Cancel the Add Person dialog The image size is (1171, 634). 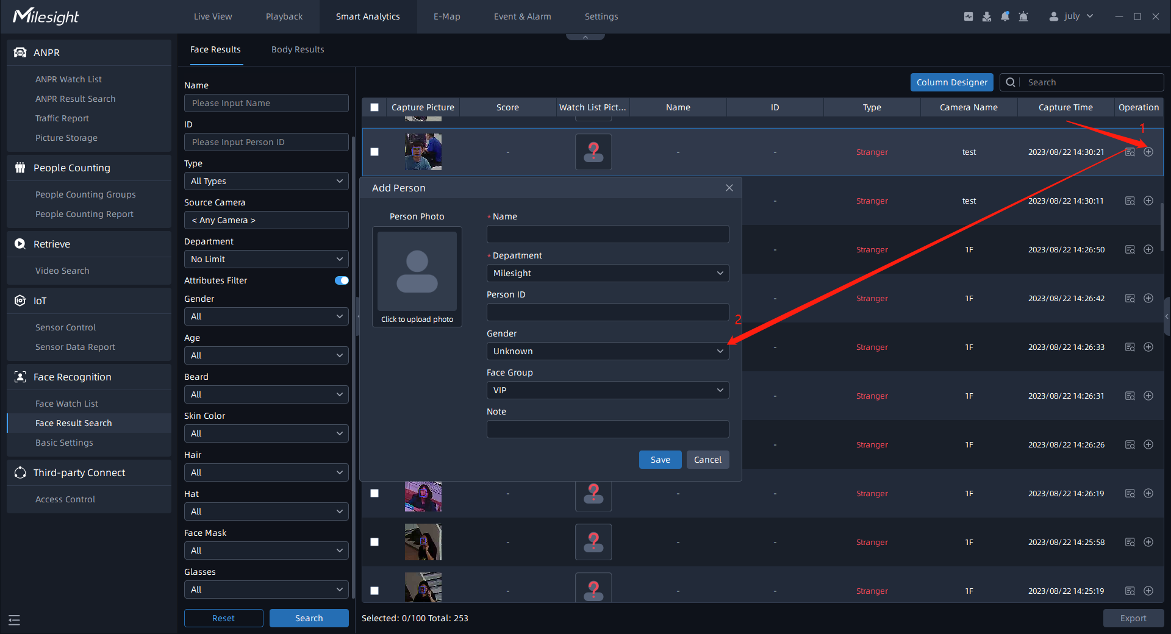point(707,460)
